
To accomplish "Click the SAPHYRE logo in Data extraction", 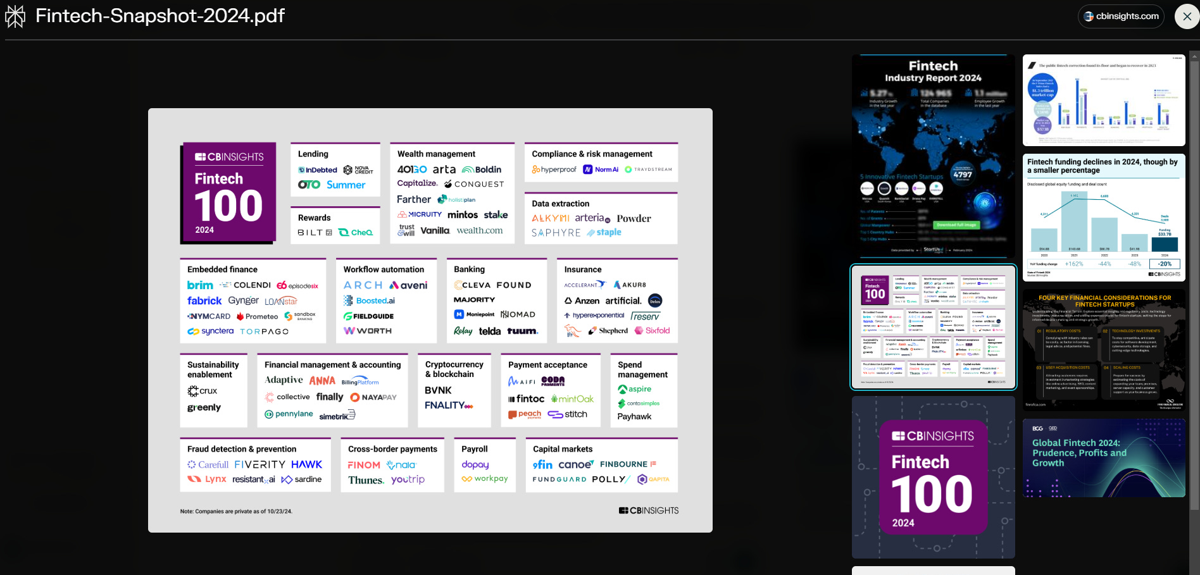I will point(556,233).
